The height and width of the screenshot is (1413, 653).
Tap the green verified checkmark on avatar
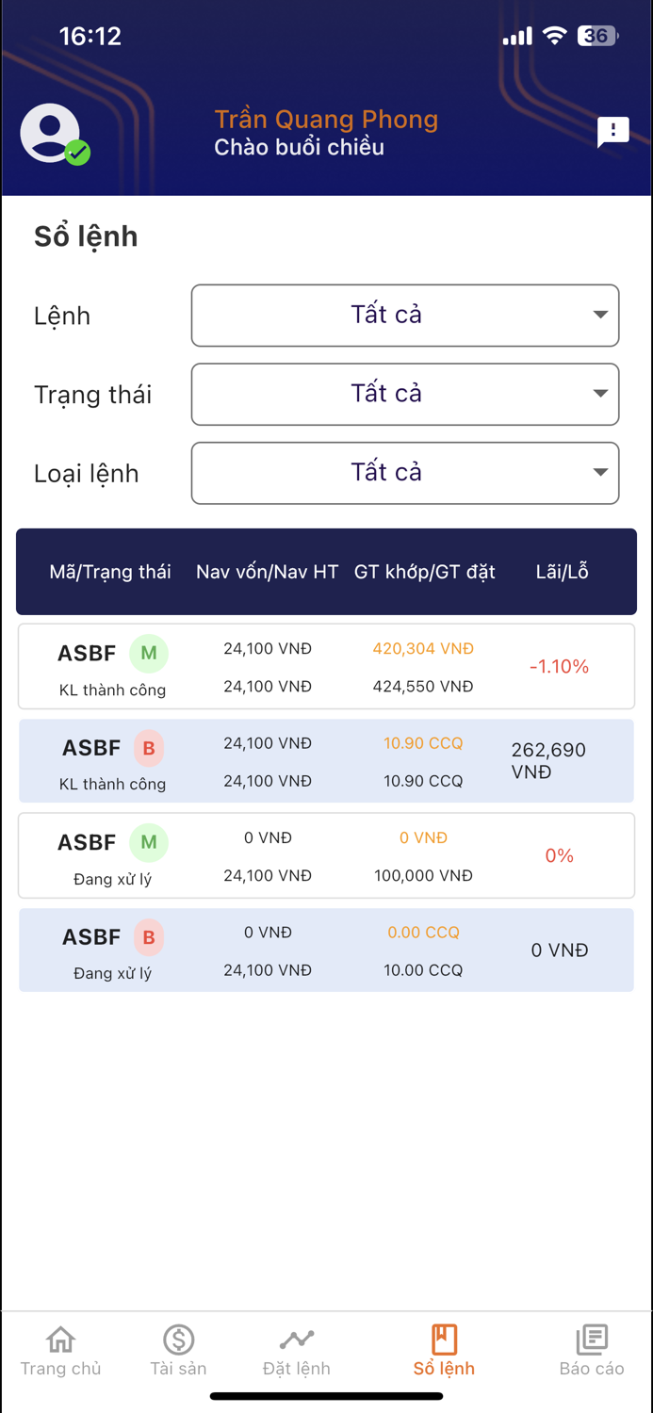(78, 152)
